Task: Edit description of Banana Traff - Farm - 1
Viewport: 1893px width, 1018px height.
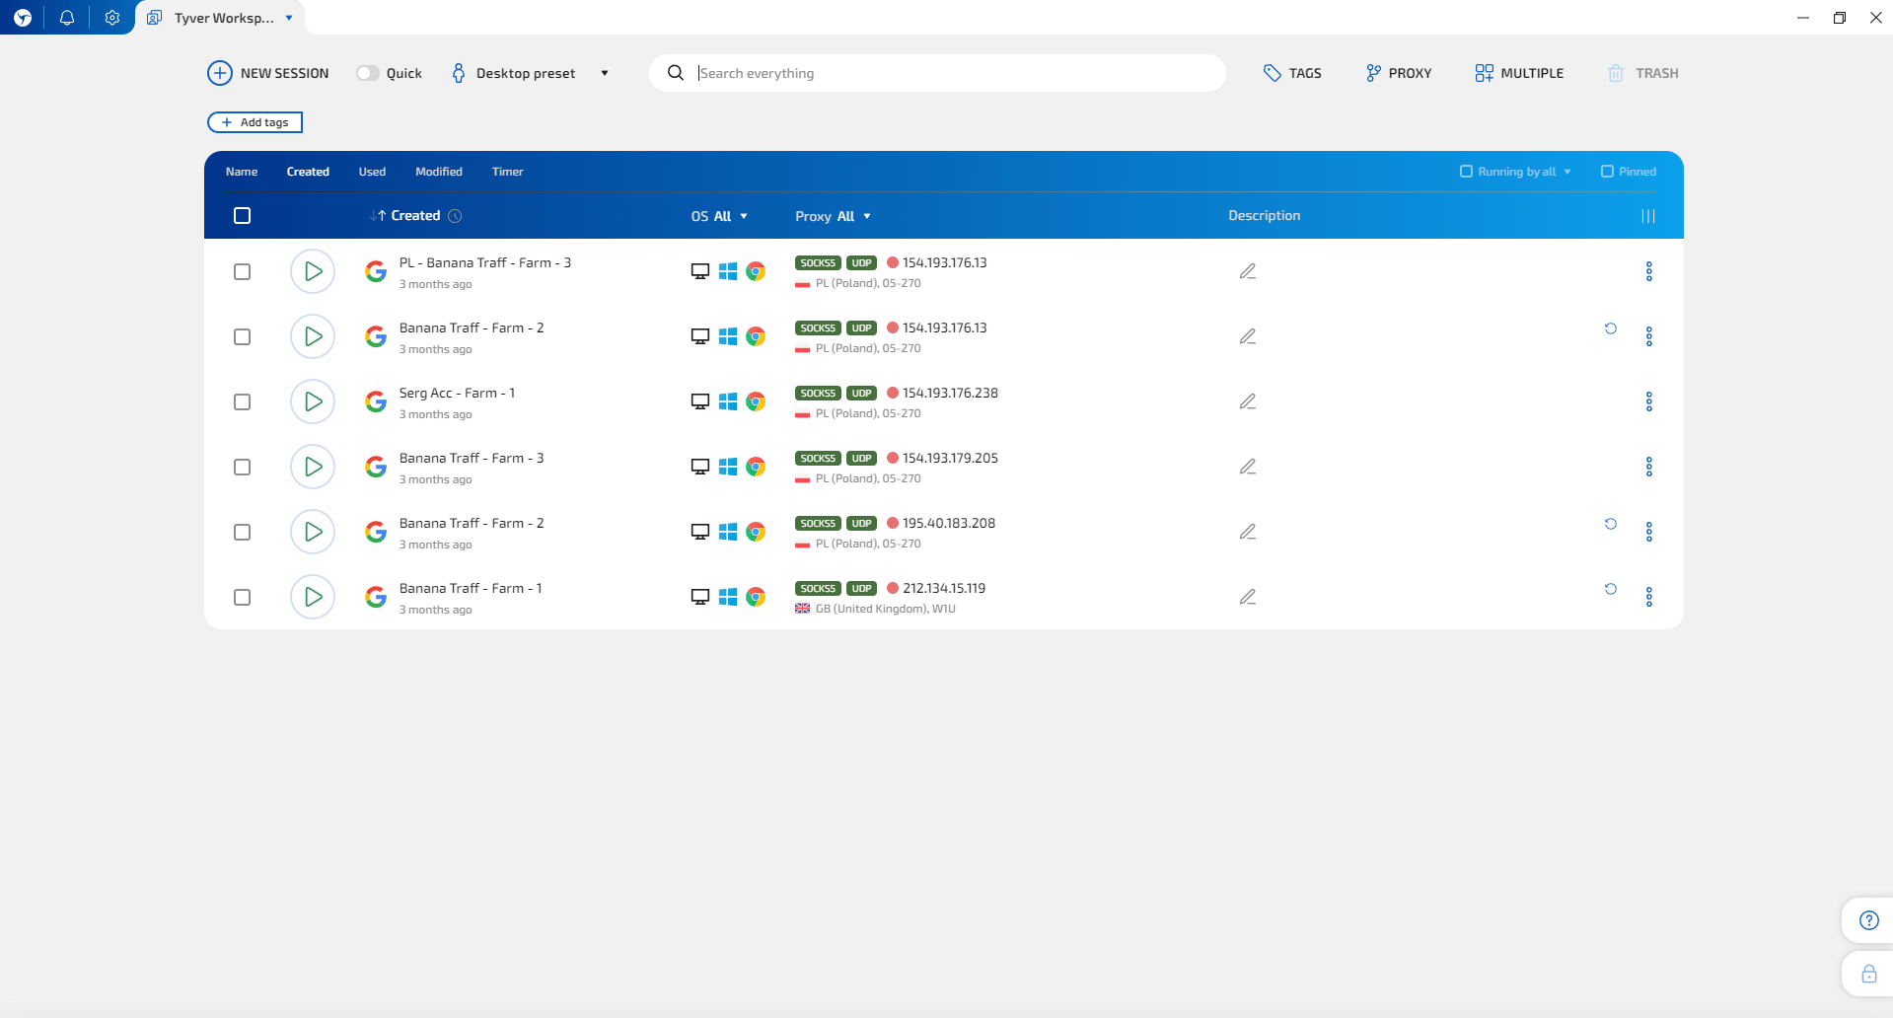Action: pos(1248,597)
